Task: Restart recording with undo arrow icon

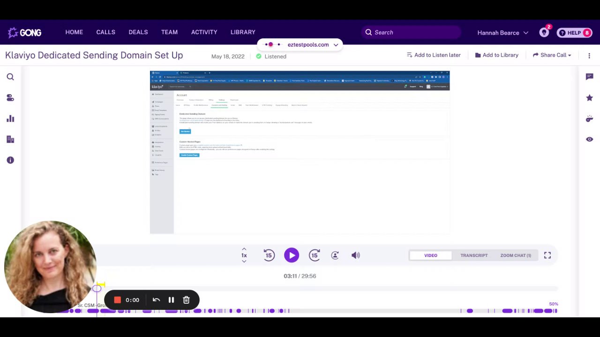Action: point(157,300)
